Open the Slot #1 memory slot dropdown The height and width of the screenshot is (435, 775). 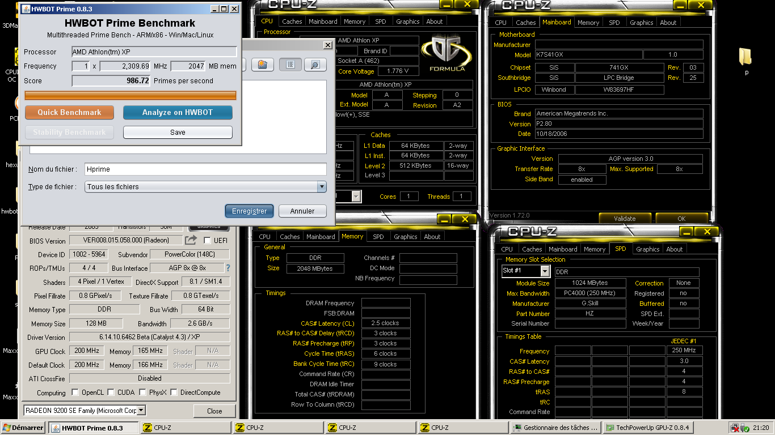coord(545,271)
